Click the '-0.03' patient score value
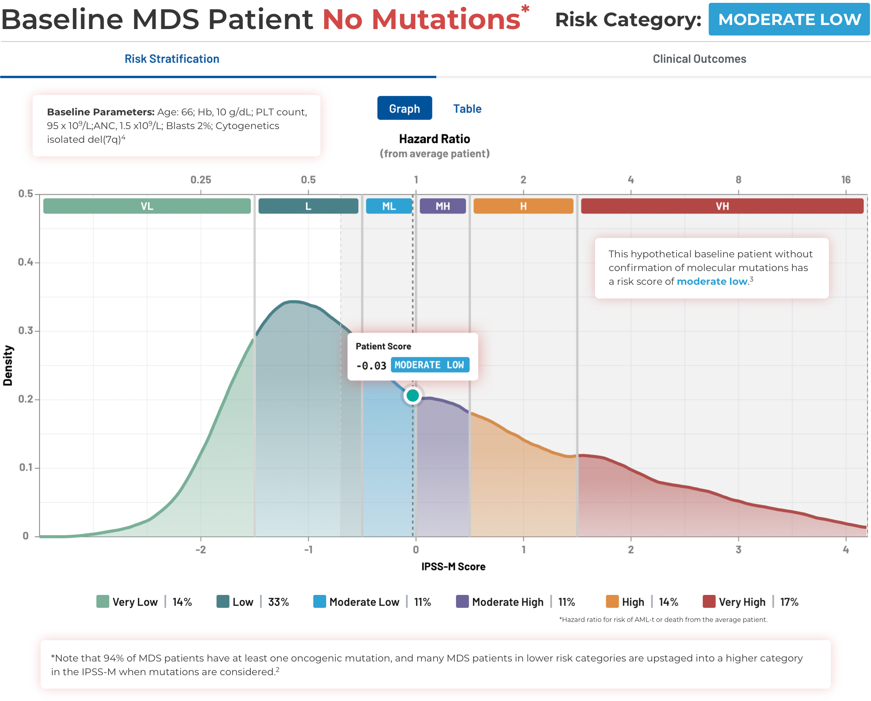The width and height of the screenshot is (871, 701). 371,366
